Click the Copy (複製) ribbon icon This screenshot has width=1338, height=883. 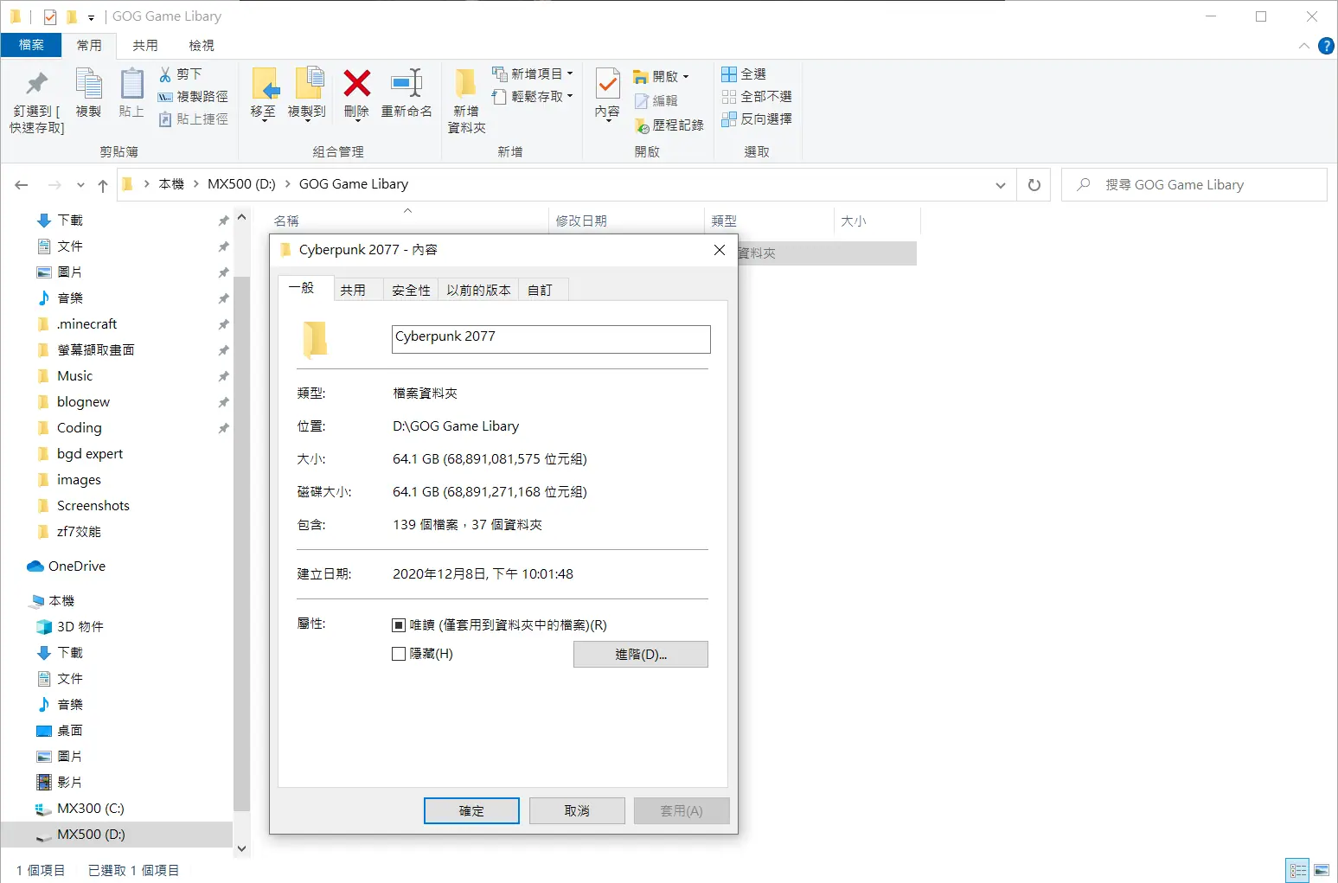coord(88,84)
